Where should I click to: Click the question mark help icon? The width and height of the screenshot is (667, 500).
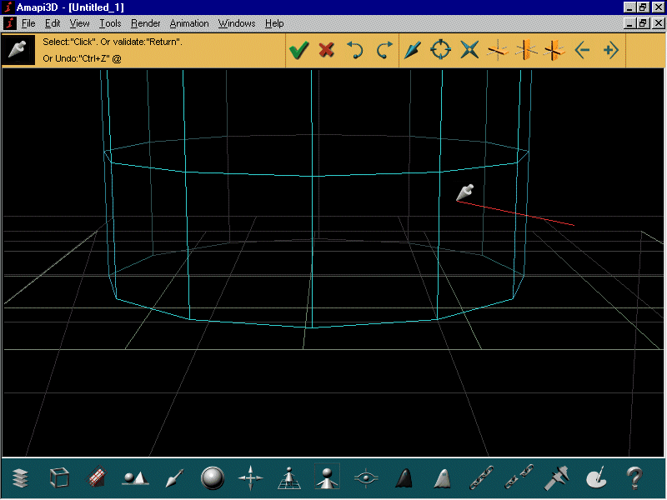click(634, 478)
